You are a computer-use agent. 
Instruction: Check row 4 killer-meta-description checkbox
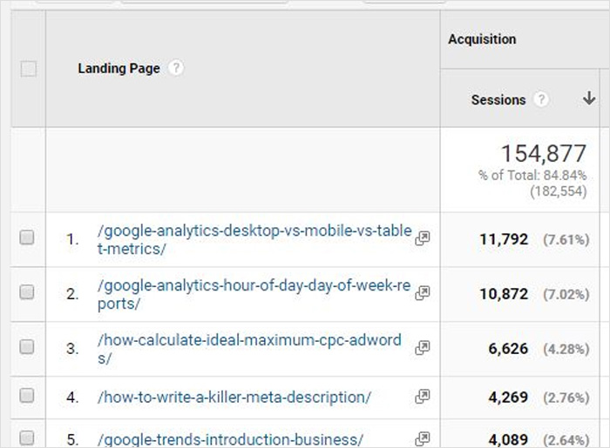coord(27,396)
